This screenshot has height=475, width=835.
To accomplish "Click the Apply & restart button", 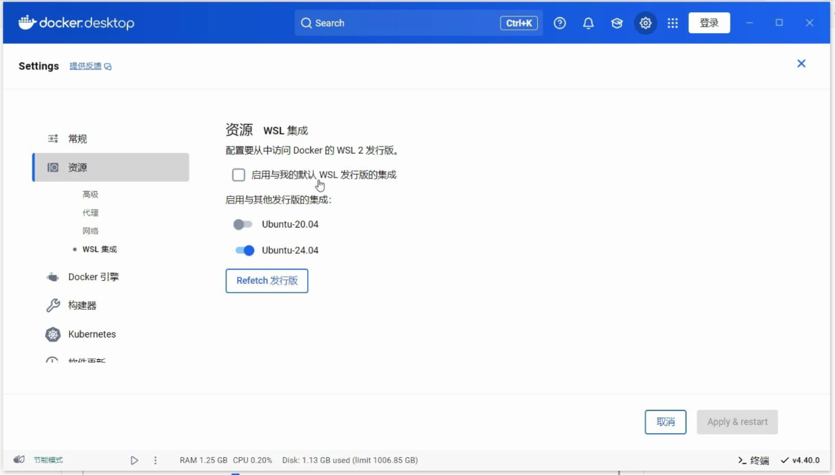I will [x=737, y=422].
